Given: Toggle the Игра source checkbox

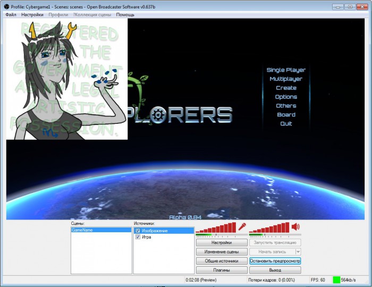Looking at the screenshot, I should click(x=138, y=237).
